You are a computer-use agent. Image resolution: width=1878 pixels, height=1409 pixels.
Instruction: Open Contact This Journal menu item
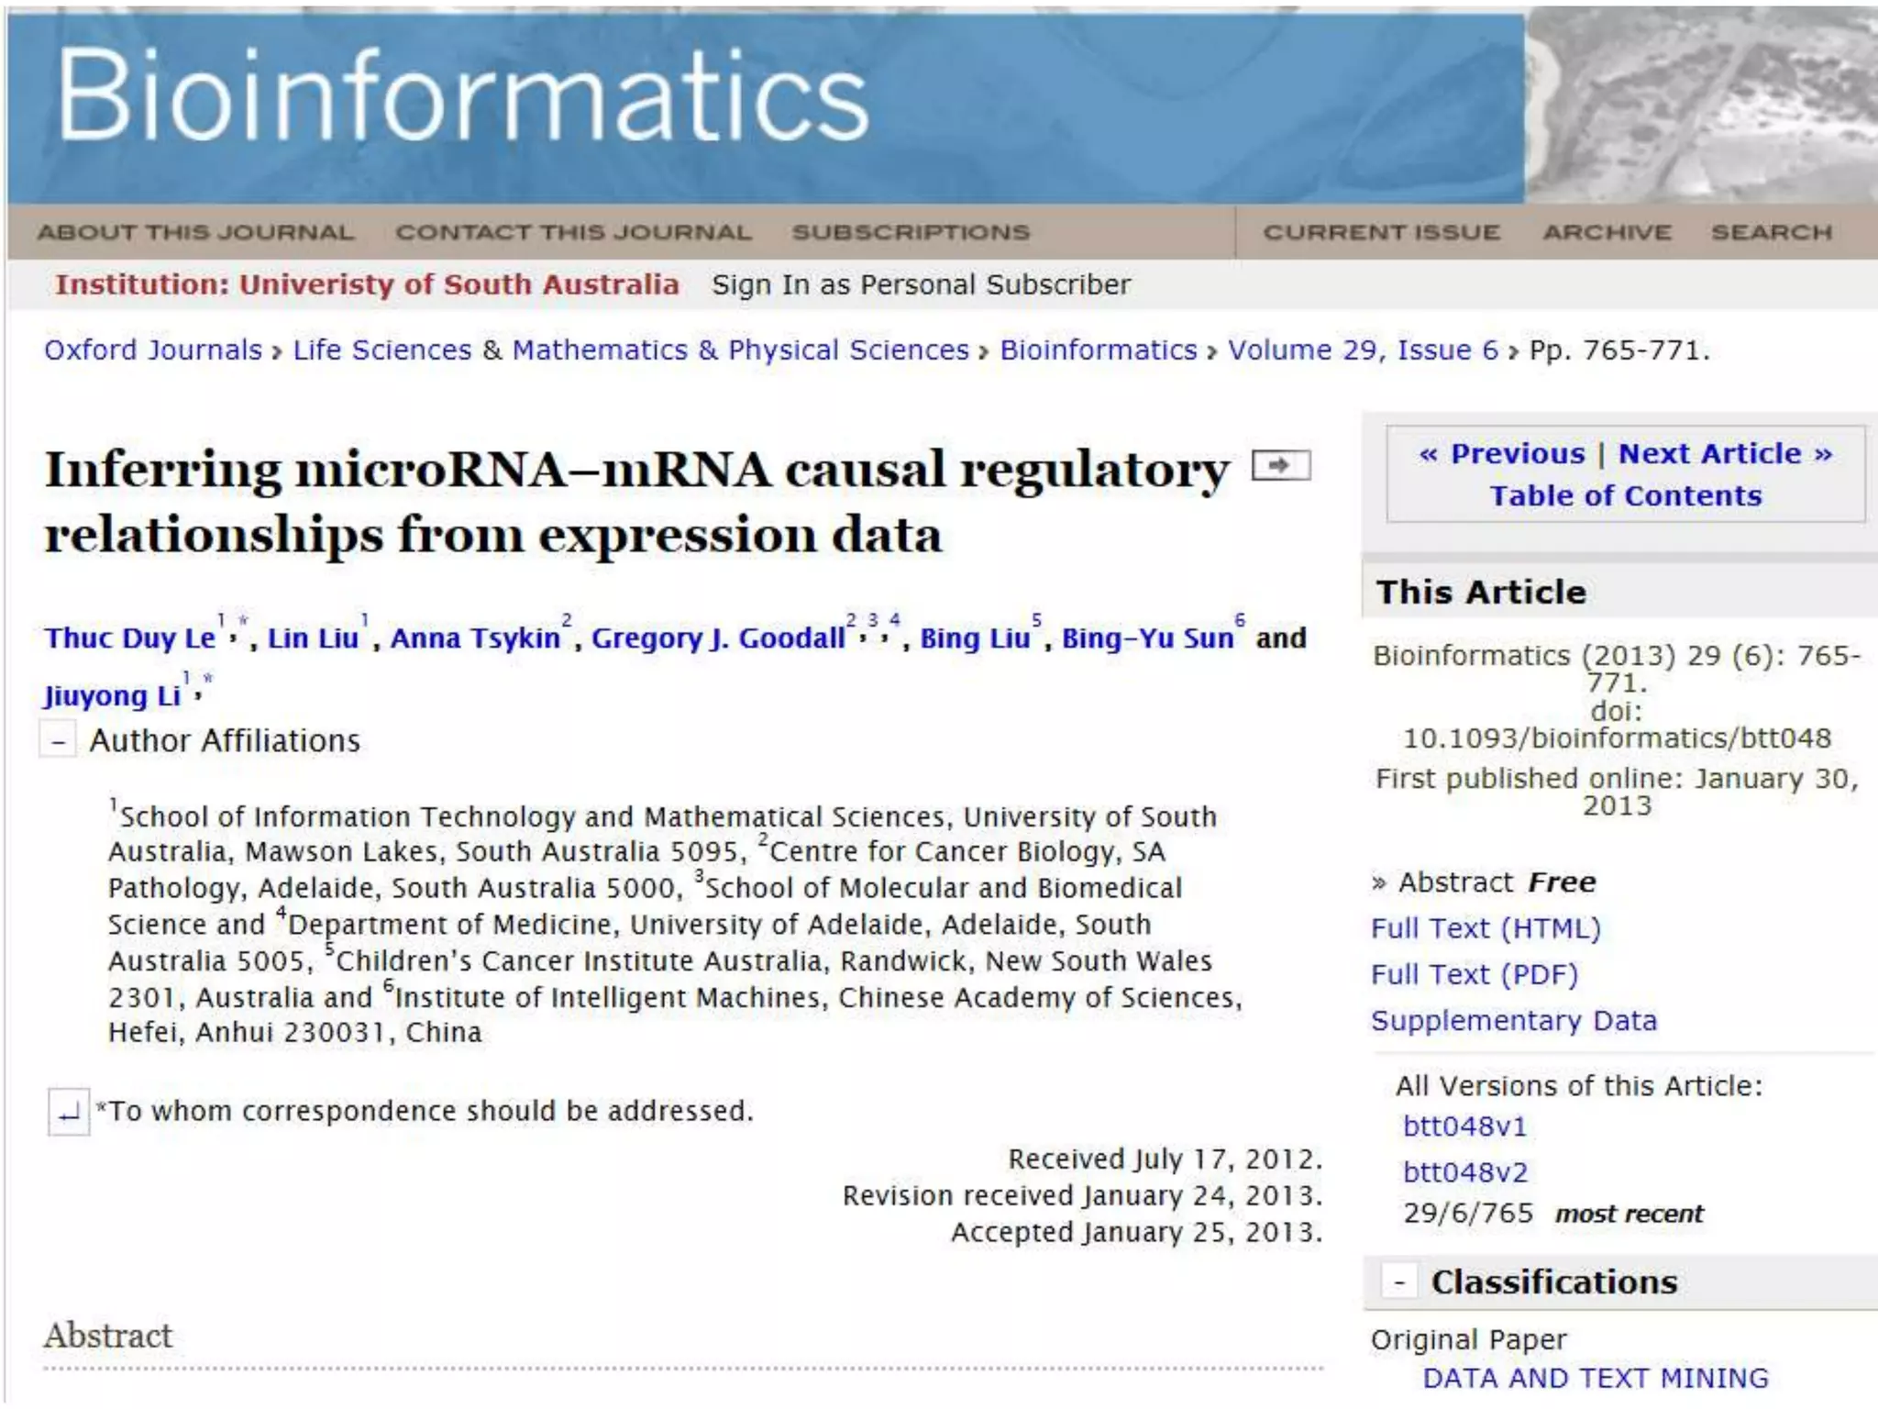tap(573, 233)
